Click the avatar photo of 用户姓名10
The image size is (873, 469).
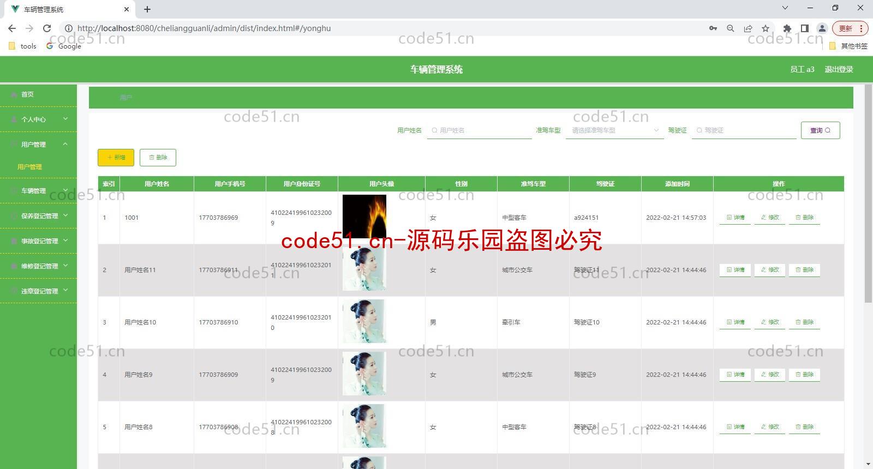tap(364, 321)
